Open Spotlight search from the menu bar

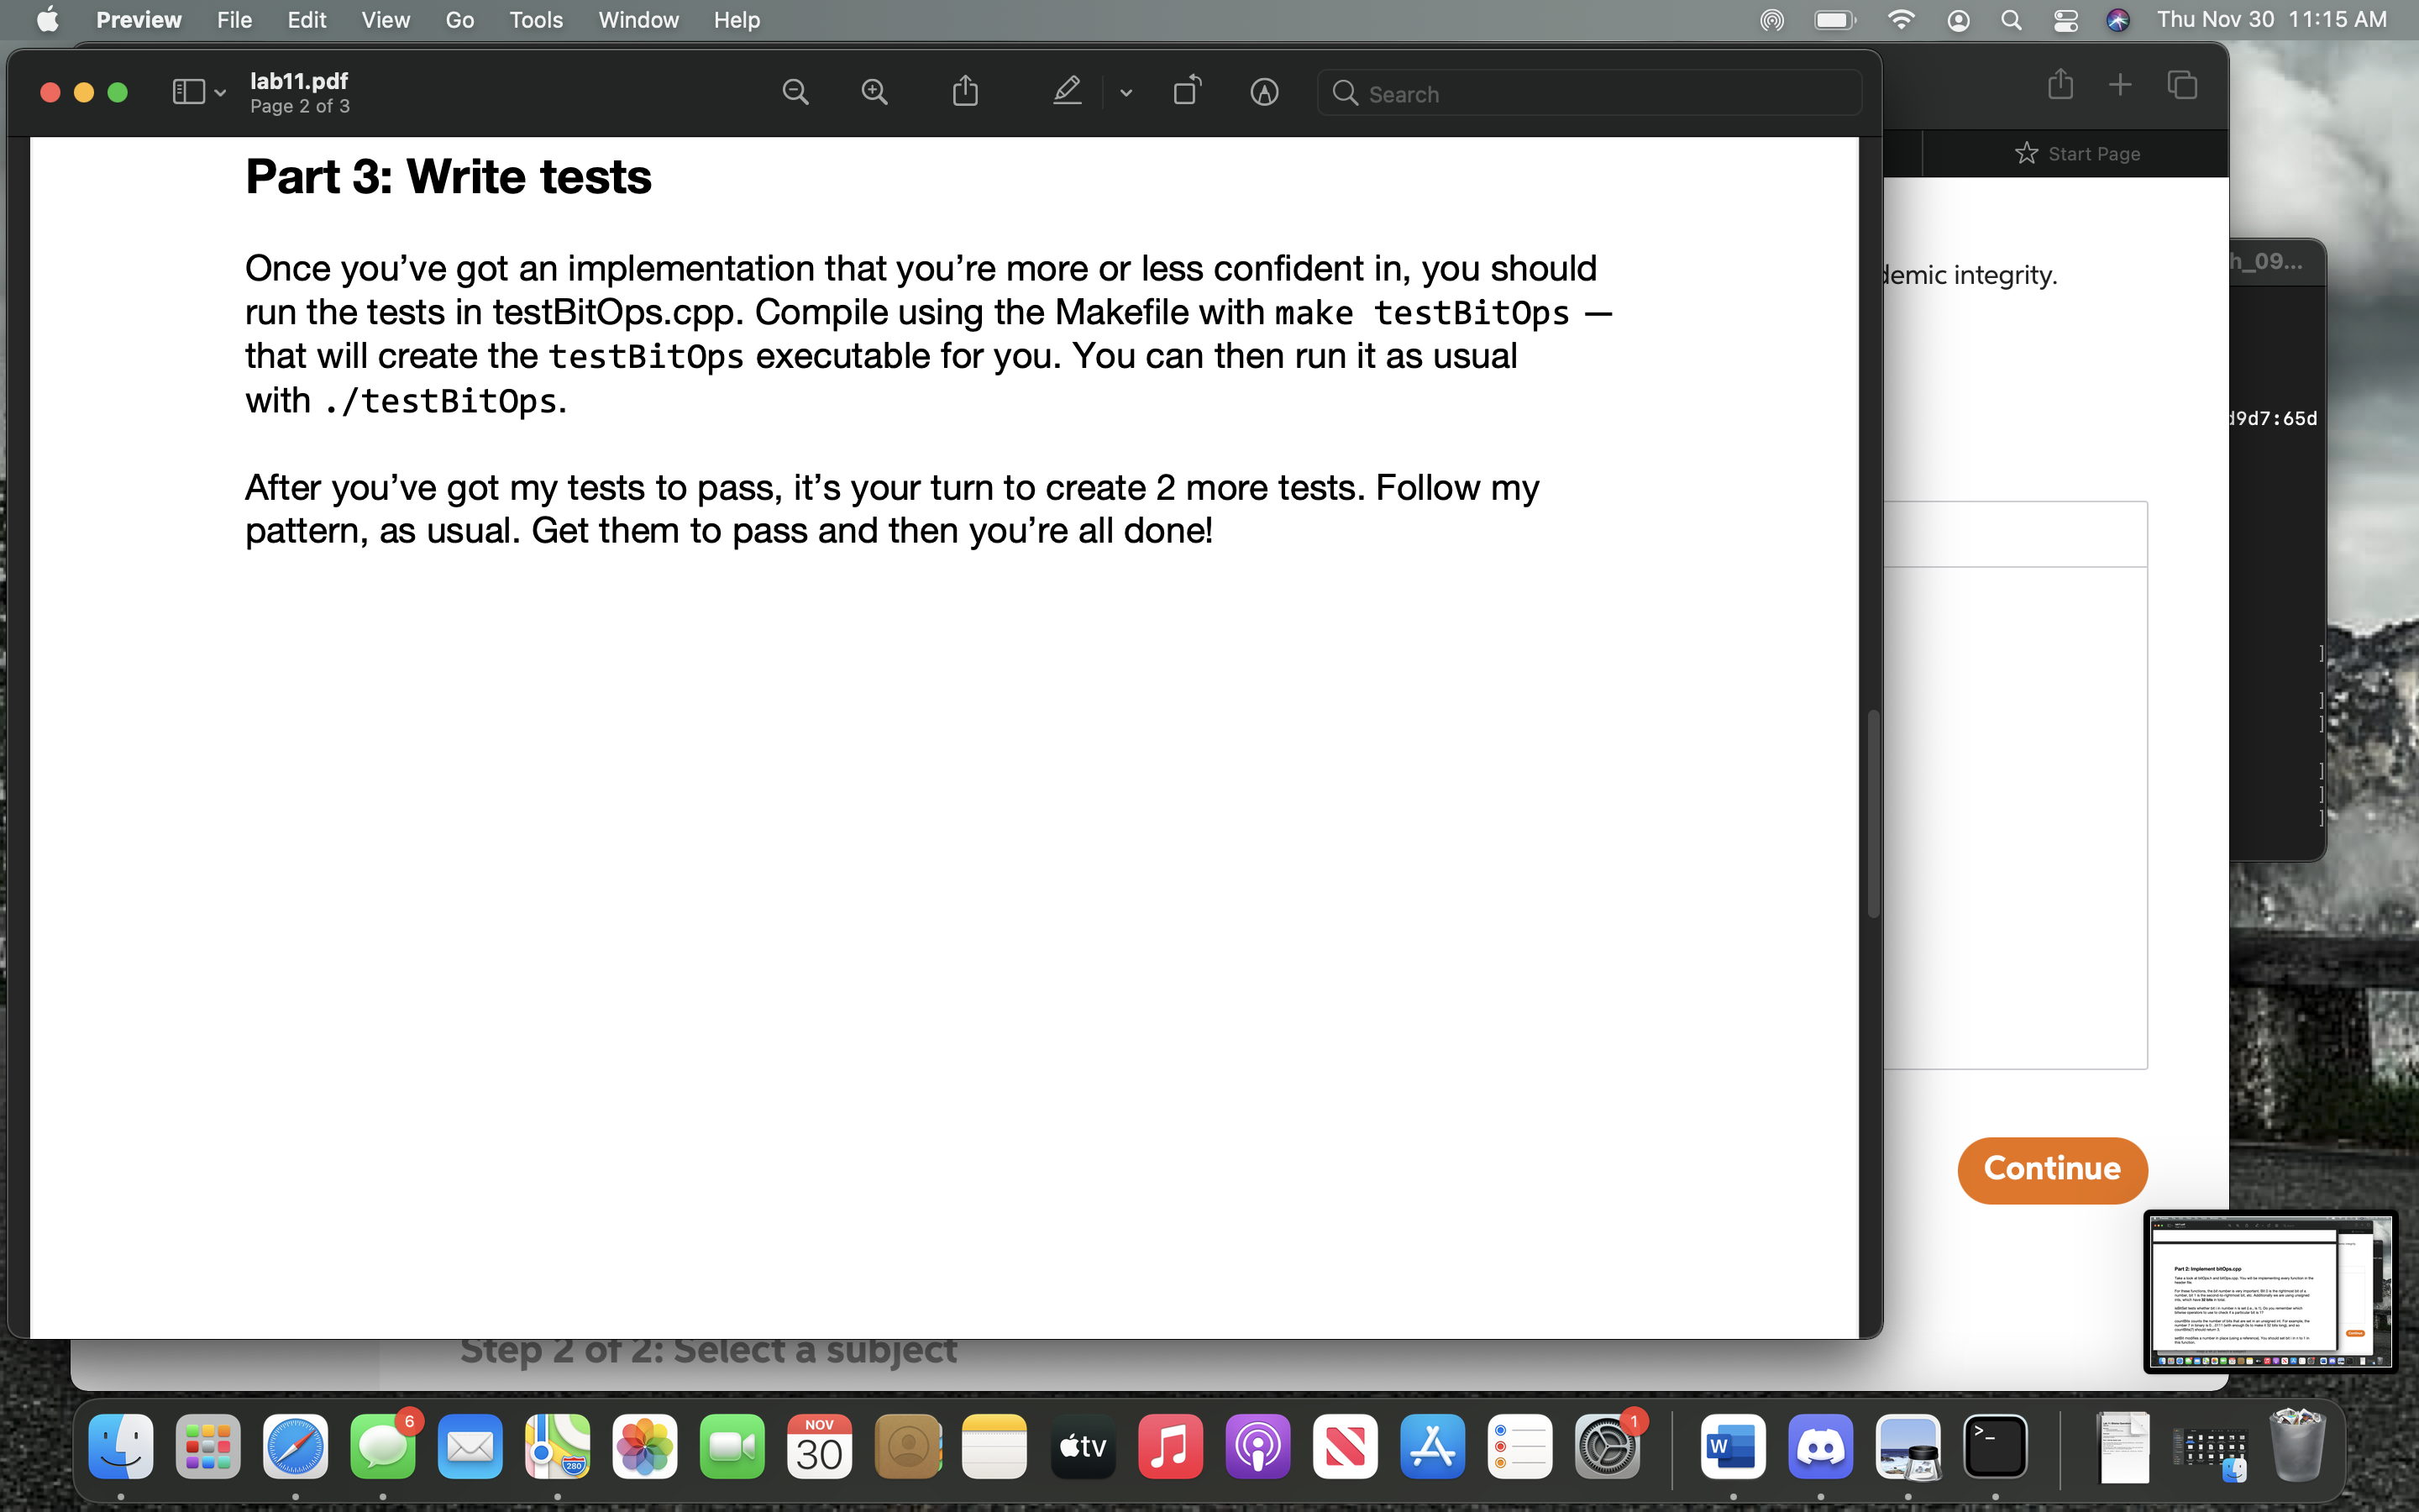pyautogui.click(x=2011, y=19)
